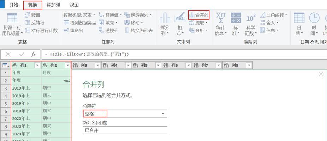
Task: Click data type icon of 列3
Action: 75,66
